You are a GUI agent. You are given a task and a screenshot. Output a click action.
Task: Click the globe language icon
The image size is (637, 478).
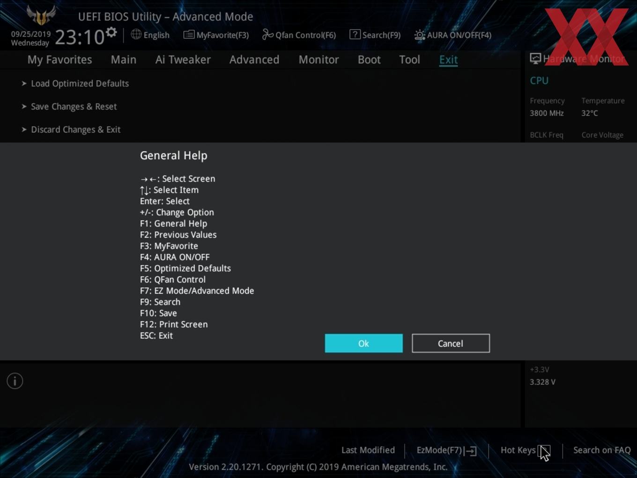pos(136,34)
